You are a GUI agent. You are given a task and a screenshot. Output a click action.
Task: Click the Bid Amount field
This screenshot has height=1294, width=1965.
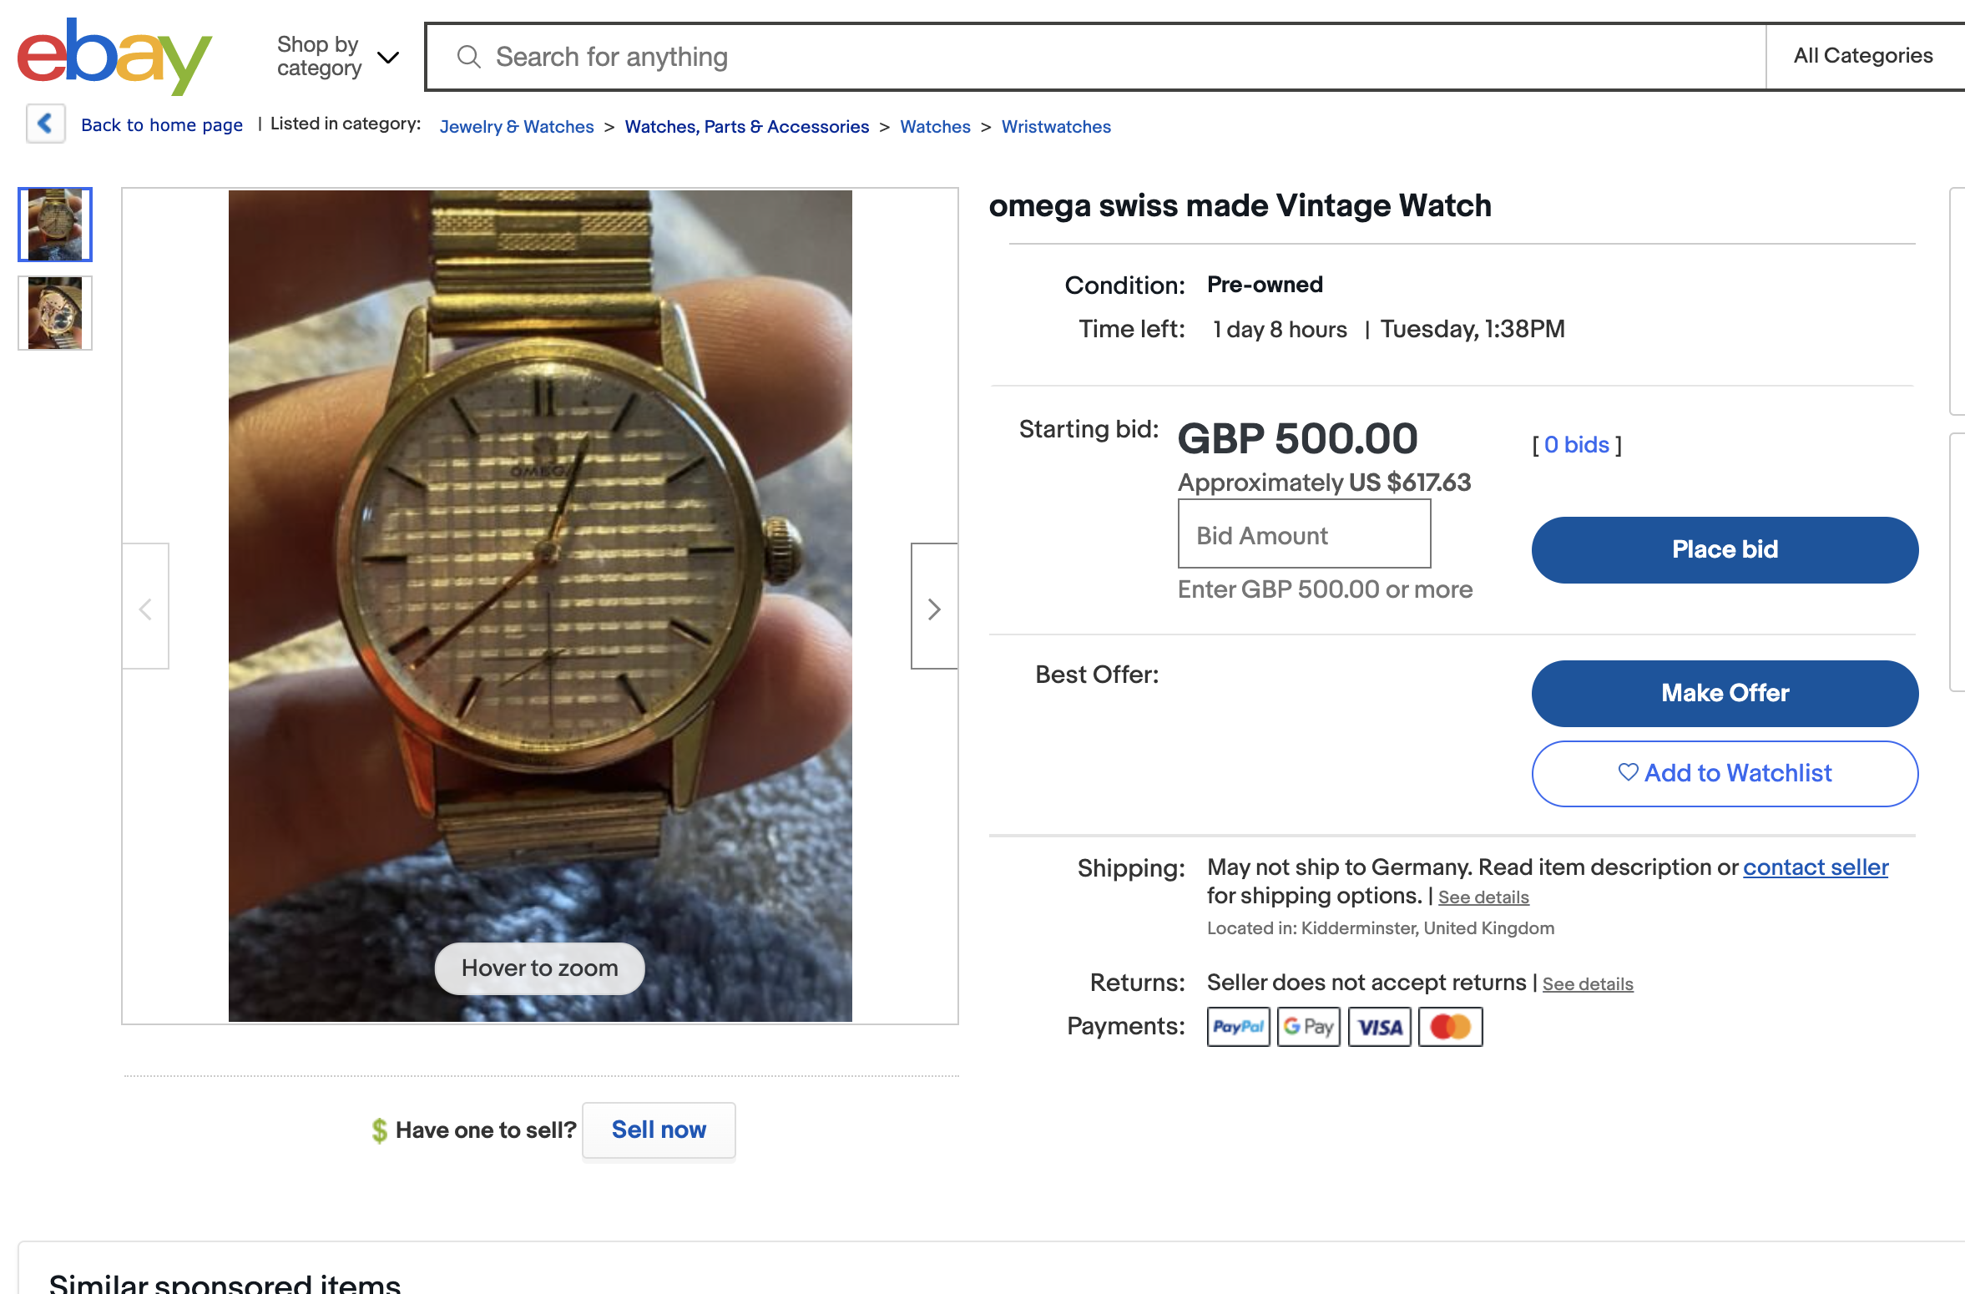point(1304,534)
